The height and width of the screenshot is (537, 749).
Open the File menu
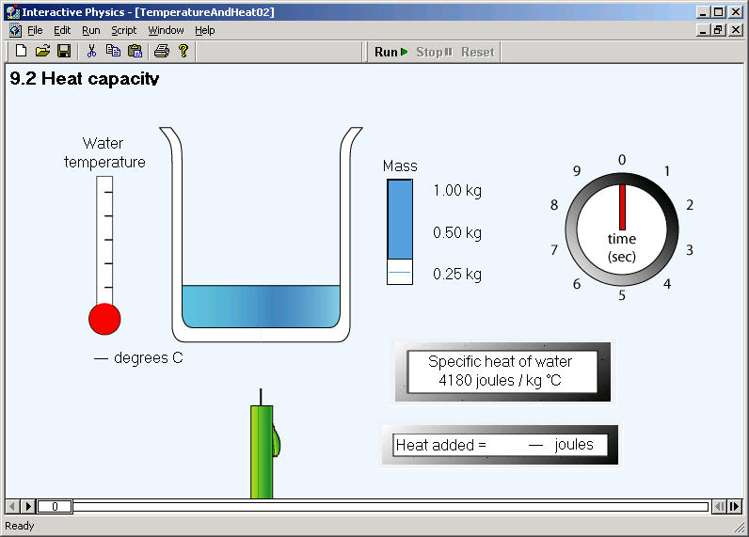pos(35,30)
